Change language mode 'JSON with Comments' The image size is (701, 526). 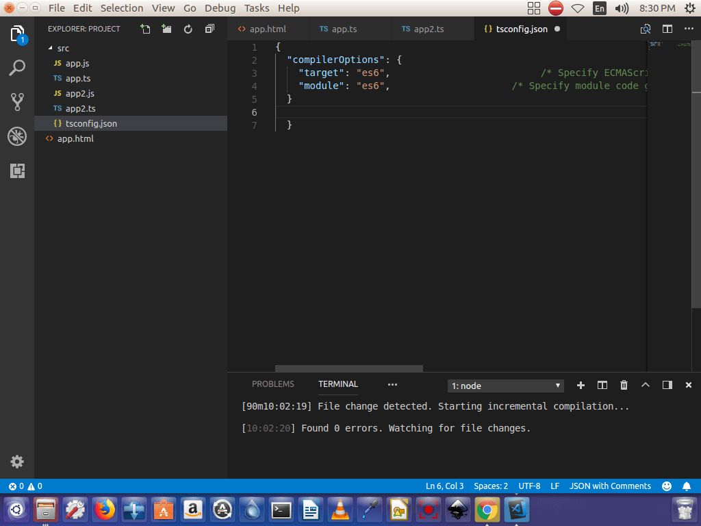610,486
